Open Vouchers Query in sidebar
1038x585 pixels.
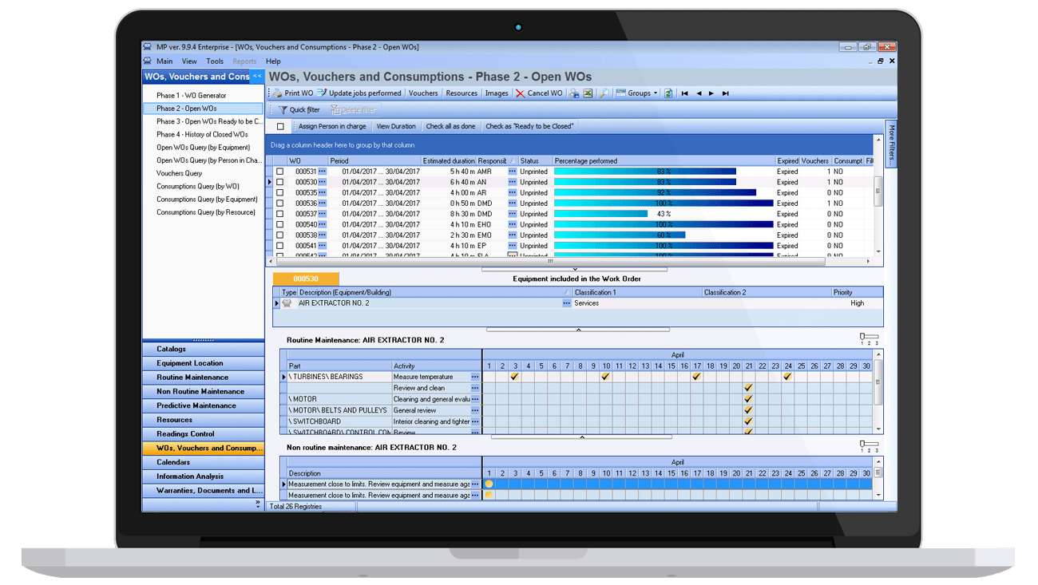pyautogui.click(x=179, y=173)
